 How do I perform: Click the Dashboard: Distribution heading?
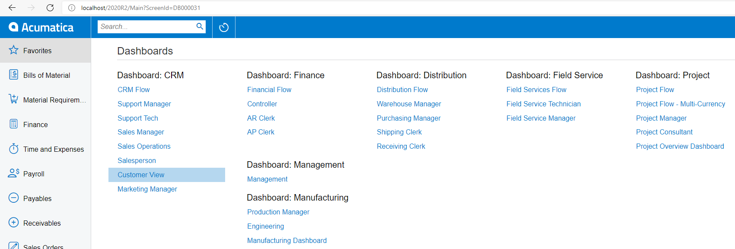[421, 75]
